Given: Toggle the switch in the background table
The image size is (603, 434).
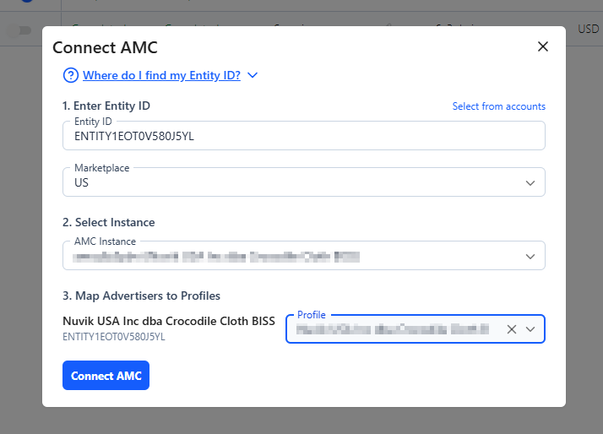Looking at the screenshot, I should pyautogui.click(x=20, y=30).
